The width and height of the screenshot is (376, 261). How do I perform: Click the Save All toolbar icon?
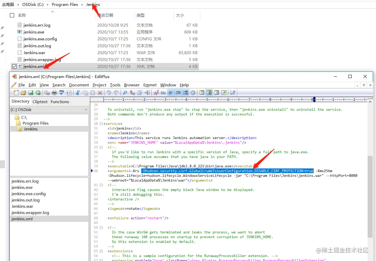[x=38, y=92]
